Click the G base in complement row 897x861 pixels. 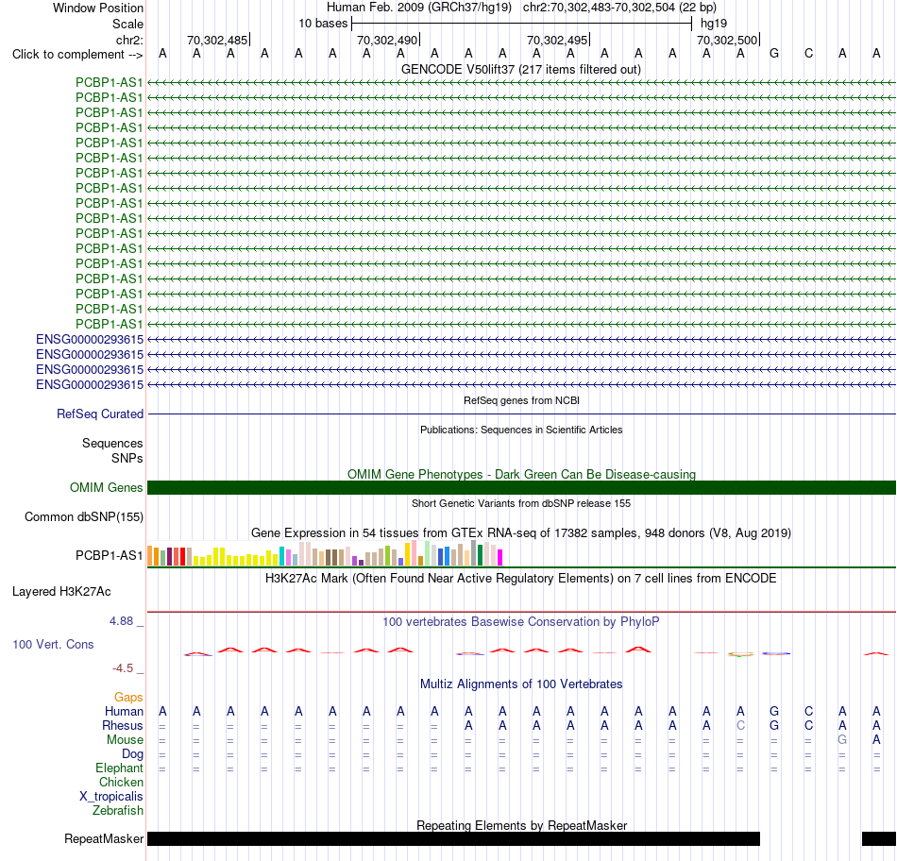[774, 54]
